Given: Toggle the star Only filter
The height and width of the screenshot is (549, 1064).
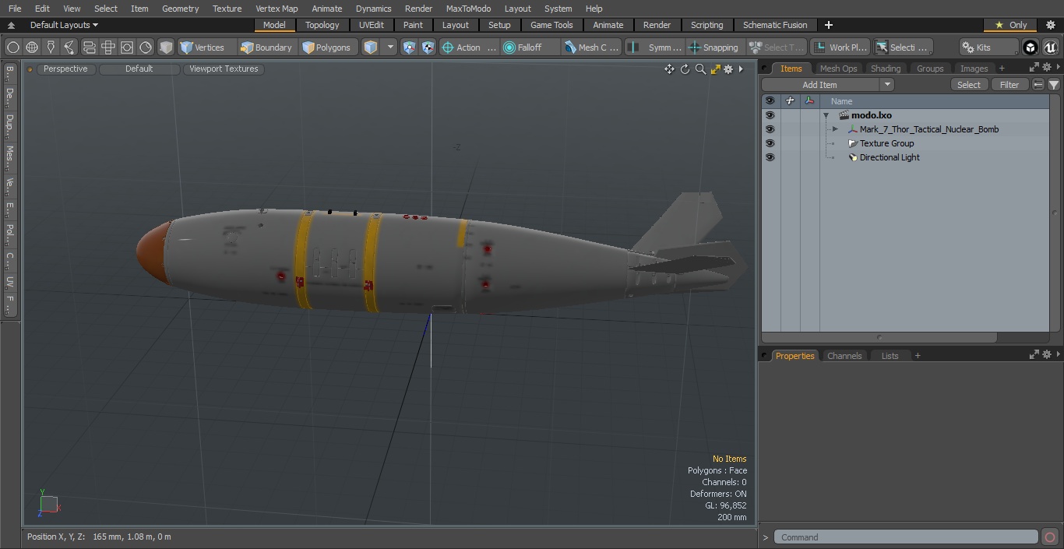Looking at the screenshot, I should pyautogui.click(x=1010, y=25).
